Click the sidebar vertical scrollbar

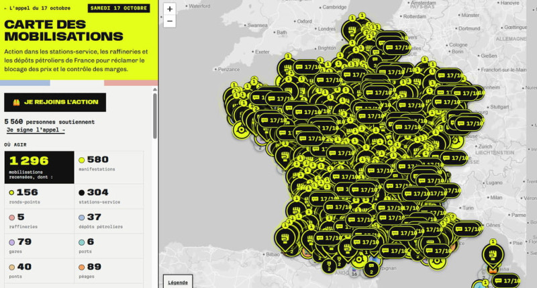[155, 116]
